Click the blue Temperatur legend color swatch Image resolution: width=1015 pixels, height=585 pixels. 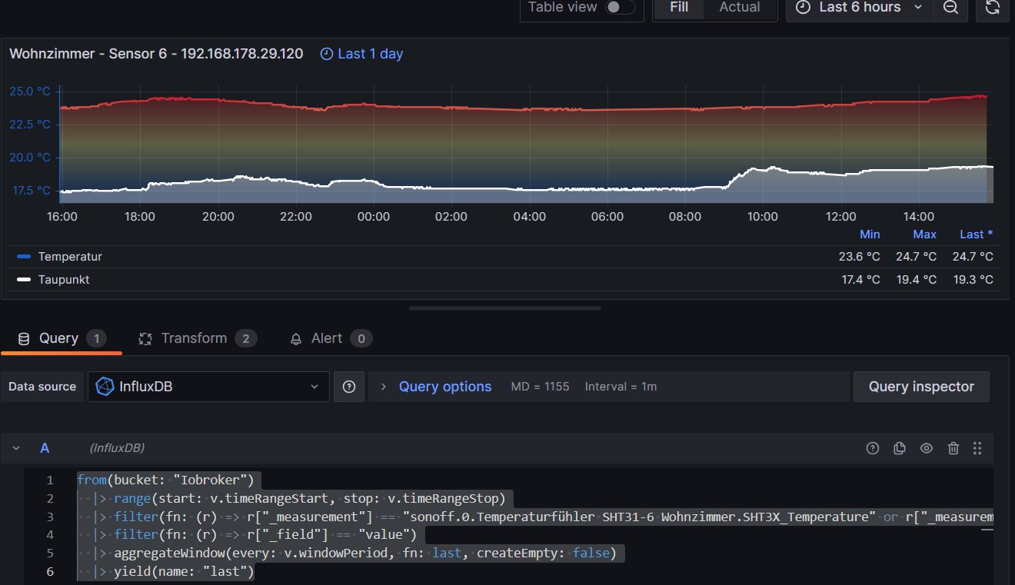coord(24,257)
